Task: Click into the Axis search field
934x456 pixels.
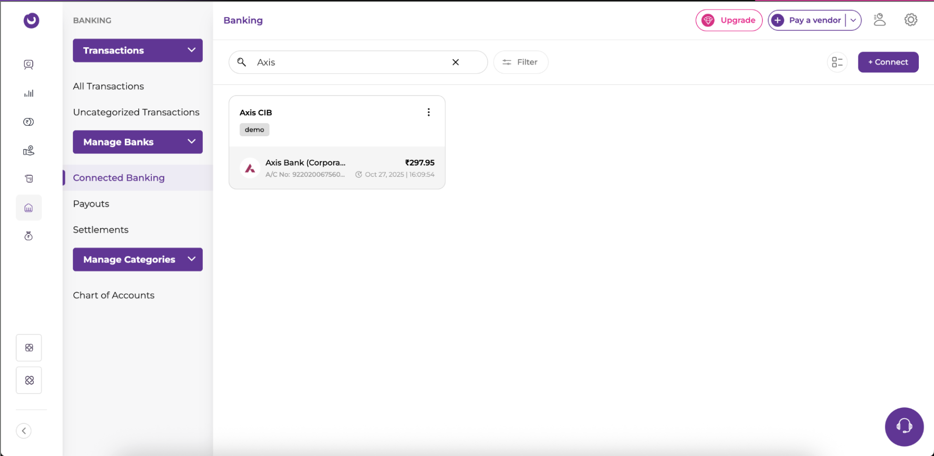Action: tap(358, 62)
